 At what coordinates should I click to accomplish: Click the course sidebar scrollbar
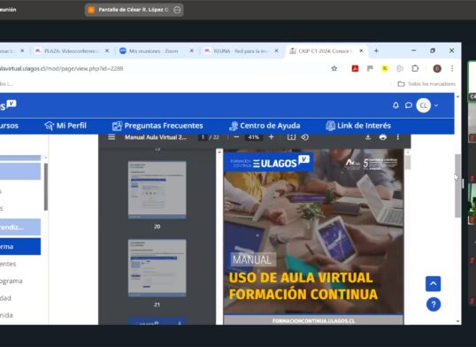46,187
